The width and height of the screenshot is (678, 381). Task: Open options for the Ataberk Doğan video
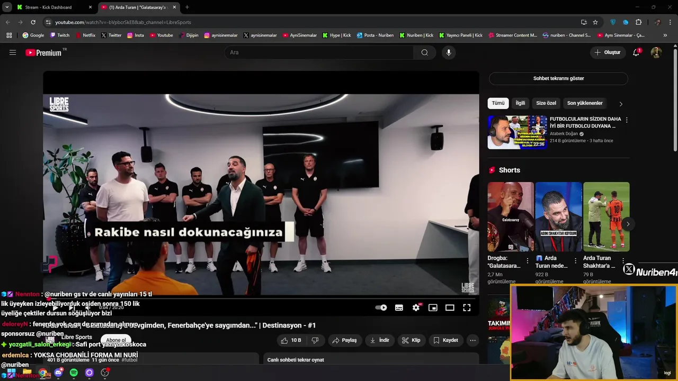point(627,120)
